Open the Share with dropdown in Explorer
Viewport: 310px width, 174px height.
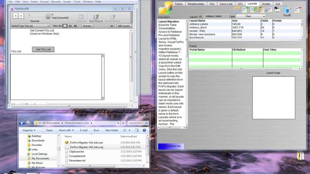coord(66,130)
